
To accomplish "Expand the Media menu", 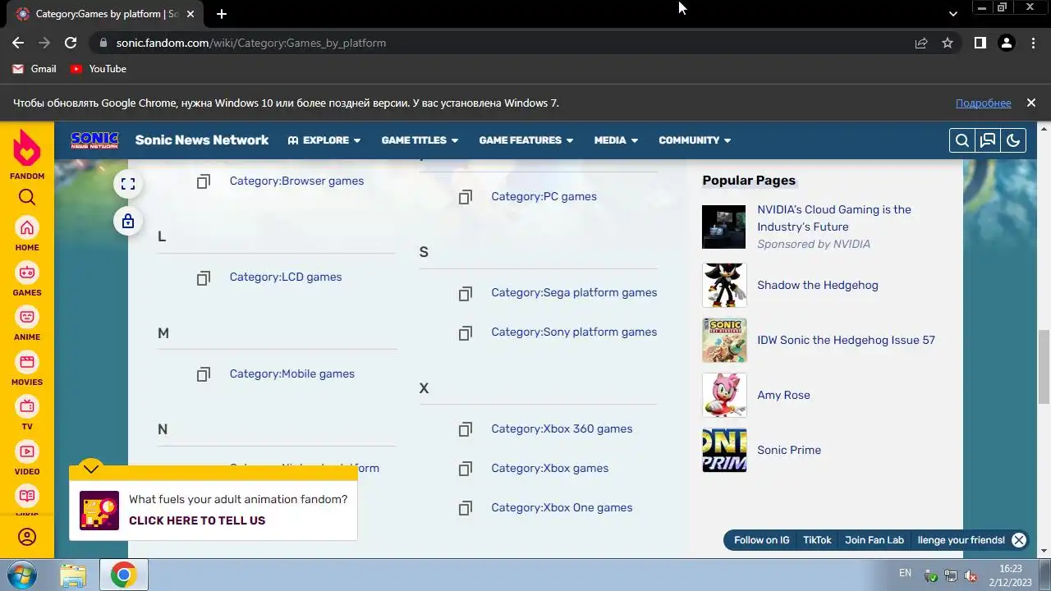I will pos(616,140).
